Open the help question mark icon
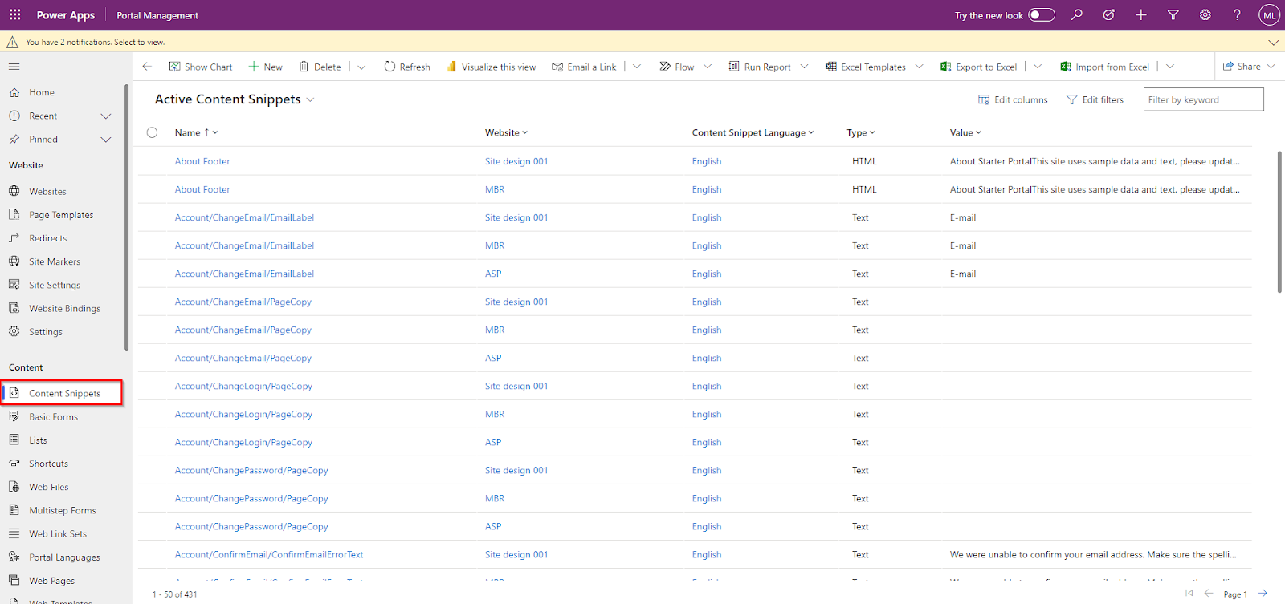This screenshot has height=604, width=1285. pos(1237,14)
